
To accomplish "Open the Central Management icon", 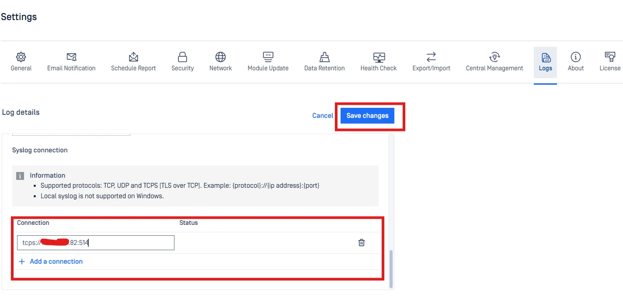I will (x=494, y=57).
